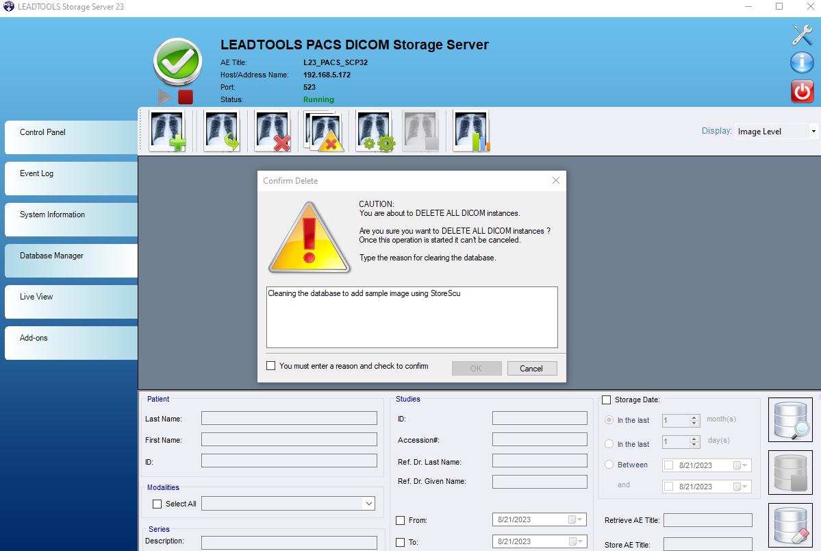Open server settings with the wrench icon
The image size is (821, 551).
pyautogui.click(x=801, y=34)
